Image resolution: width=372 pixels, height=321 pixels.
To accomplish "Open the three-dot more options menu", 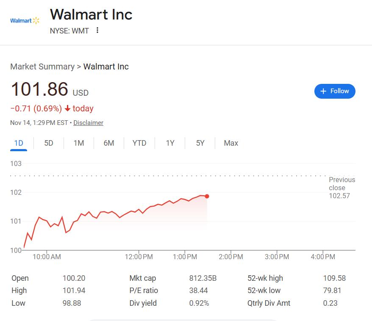I will point(97,30).
